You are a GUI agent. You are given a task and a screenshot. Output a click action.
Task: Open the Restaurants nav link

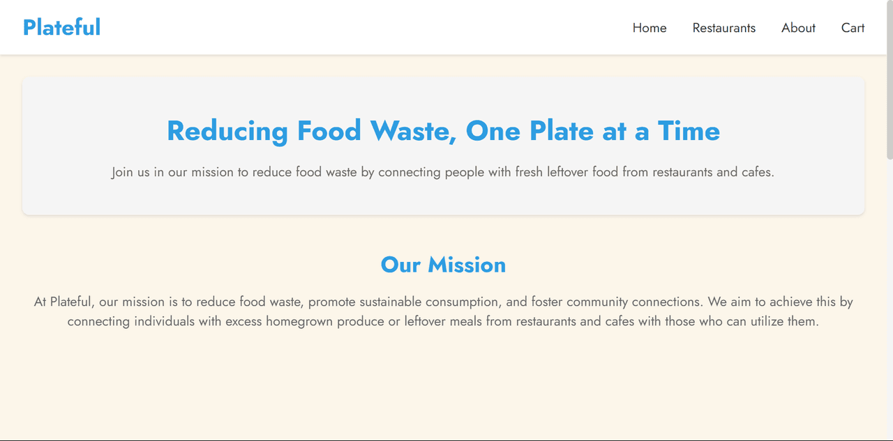(x=723, y=28)
